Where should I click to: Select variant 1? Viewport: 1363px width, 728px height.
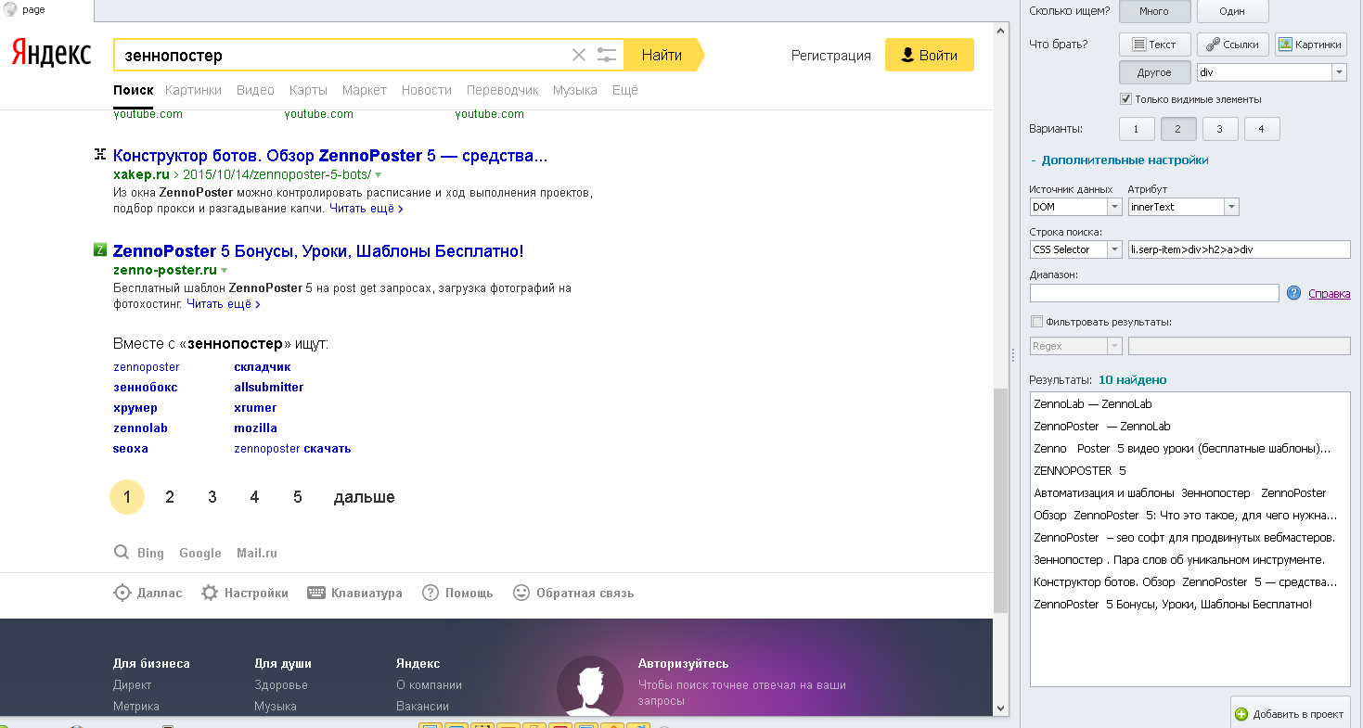(x=1137, y=129)
